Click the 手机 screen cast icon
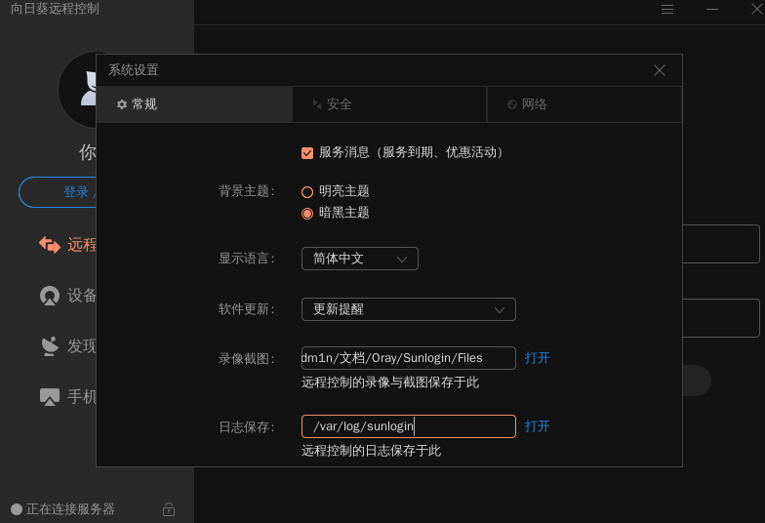765x523 pixels. point(49,396)
